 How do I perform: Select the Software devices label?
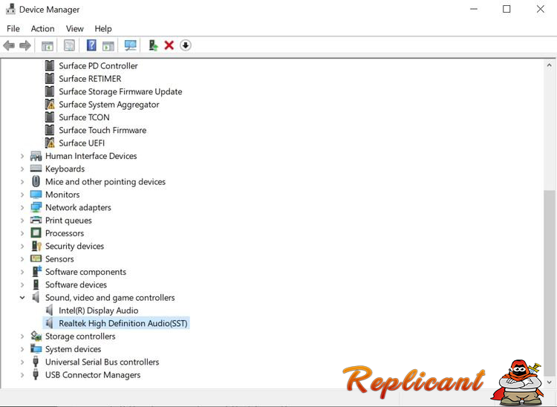pos(76,285)
